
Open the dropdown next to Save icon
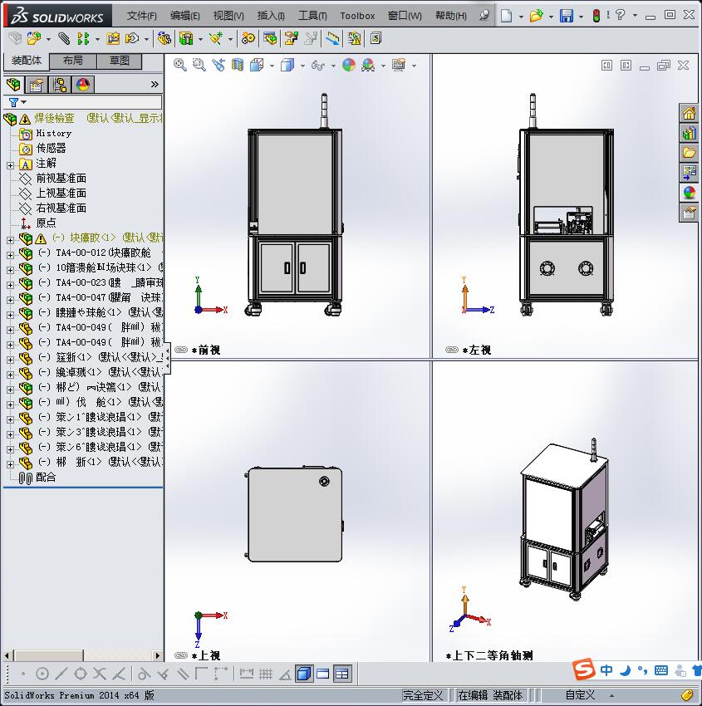click(x=581, y=17)
